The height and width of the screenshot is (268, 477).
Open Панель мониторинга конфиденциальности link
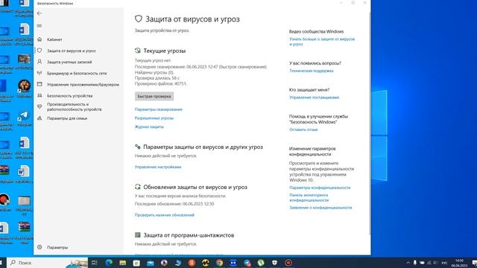coord(309,197)
